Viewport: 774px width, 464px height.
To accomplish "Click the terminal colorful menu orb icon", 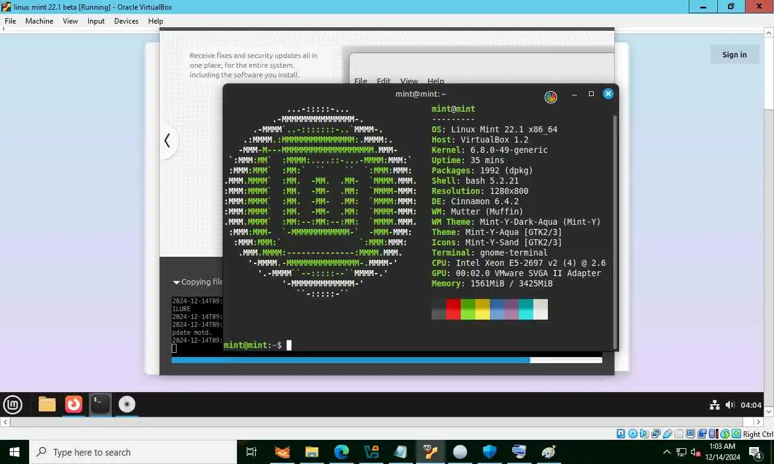I will click(551, 97).
